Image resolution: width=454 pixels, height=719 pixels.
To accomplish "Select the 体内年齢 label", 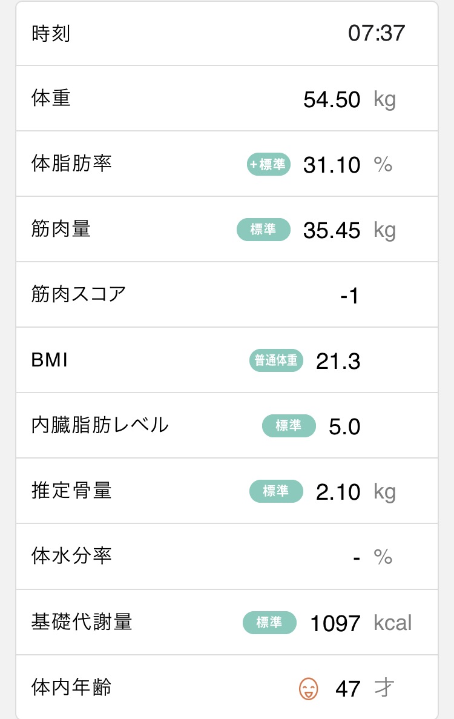I will coord(71,687).
